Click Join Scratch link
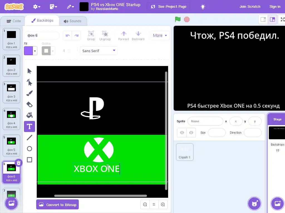Viewport: 285px width, 213px height. click(250, 7)
